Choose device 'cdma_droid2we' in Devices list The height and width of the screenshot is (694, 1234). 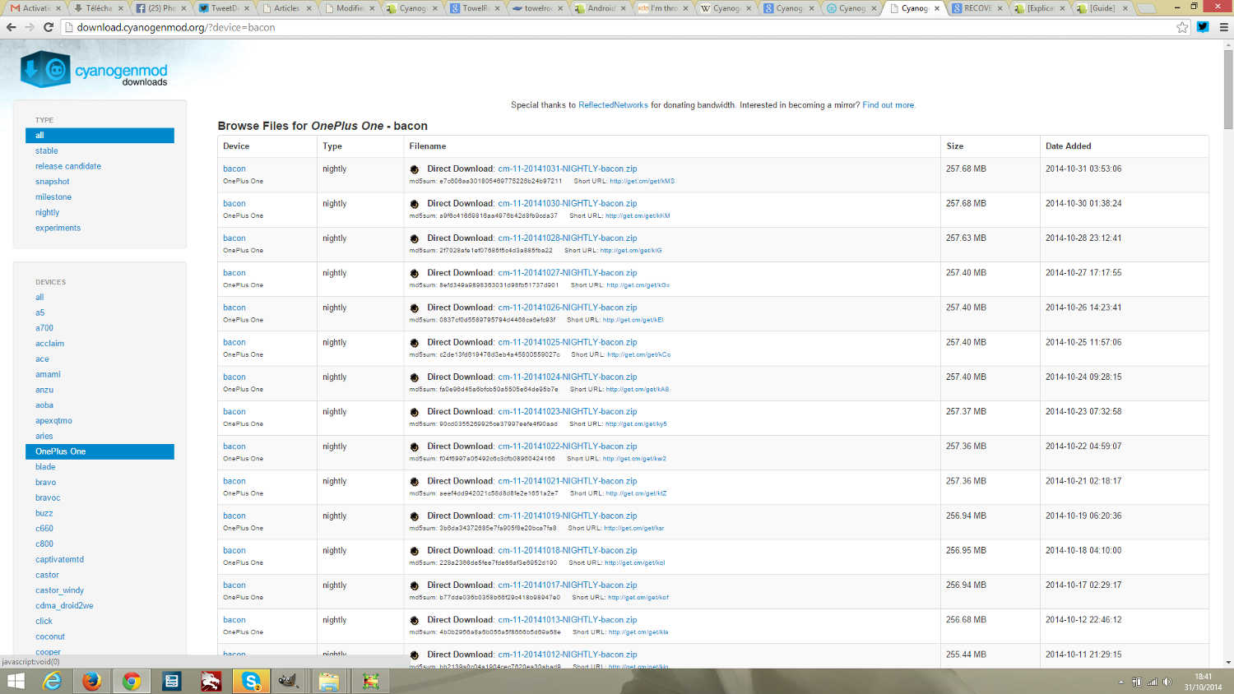[64, 606]
